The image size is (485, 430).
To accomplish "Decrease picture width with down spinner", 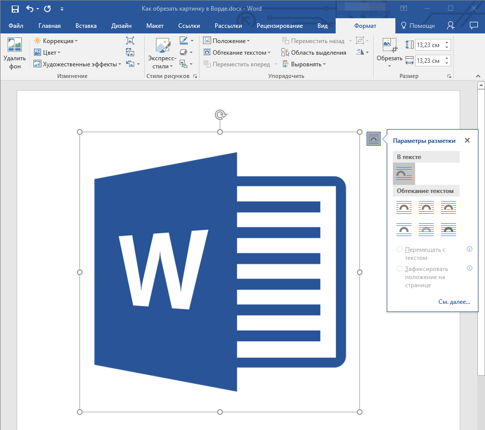I will click(x=447, y=63).
